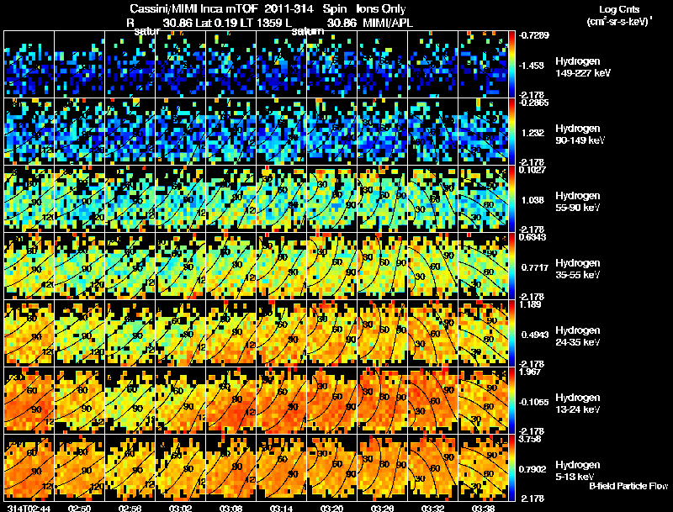The image size is (673, 512).
Task: Click the 02:56 time label
Action: (130, 508)
